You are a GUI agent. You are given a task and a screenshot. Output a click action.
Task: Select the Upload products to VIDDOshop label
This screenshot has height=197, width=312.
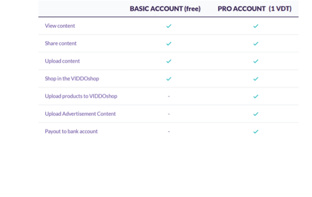click(81, 96)
